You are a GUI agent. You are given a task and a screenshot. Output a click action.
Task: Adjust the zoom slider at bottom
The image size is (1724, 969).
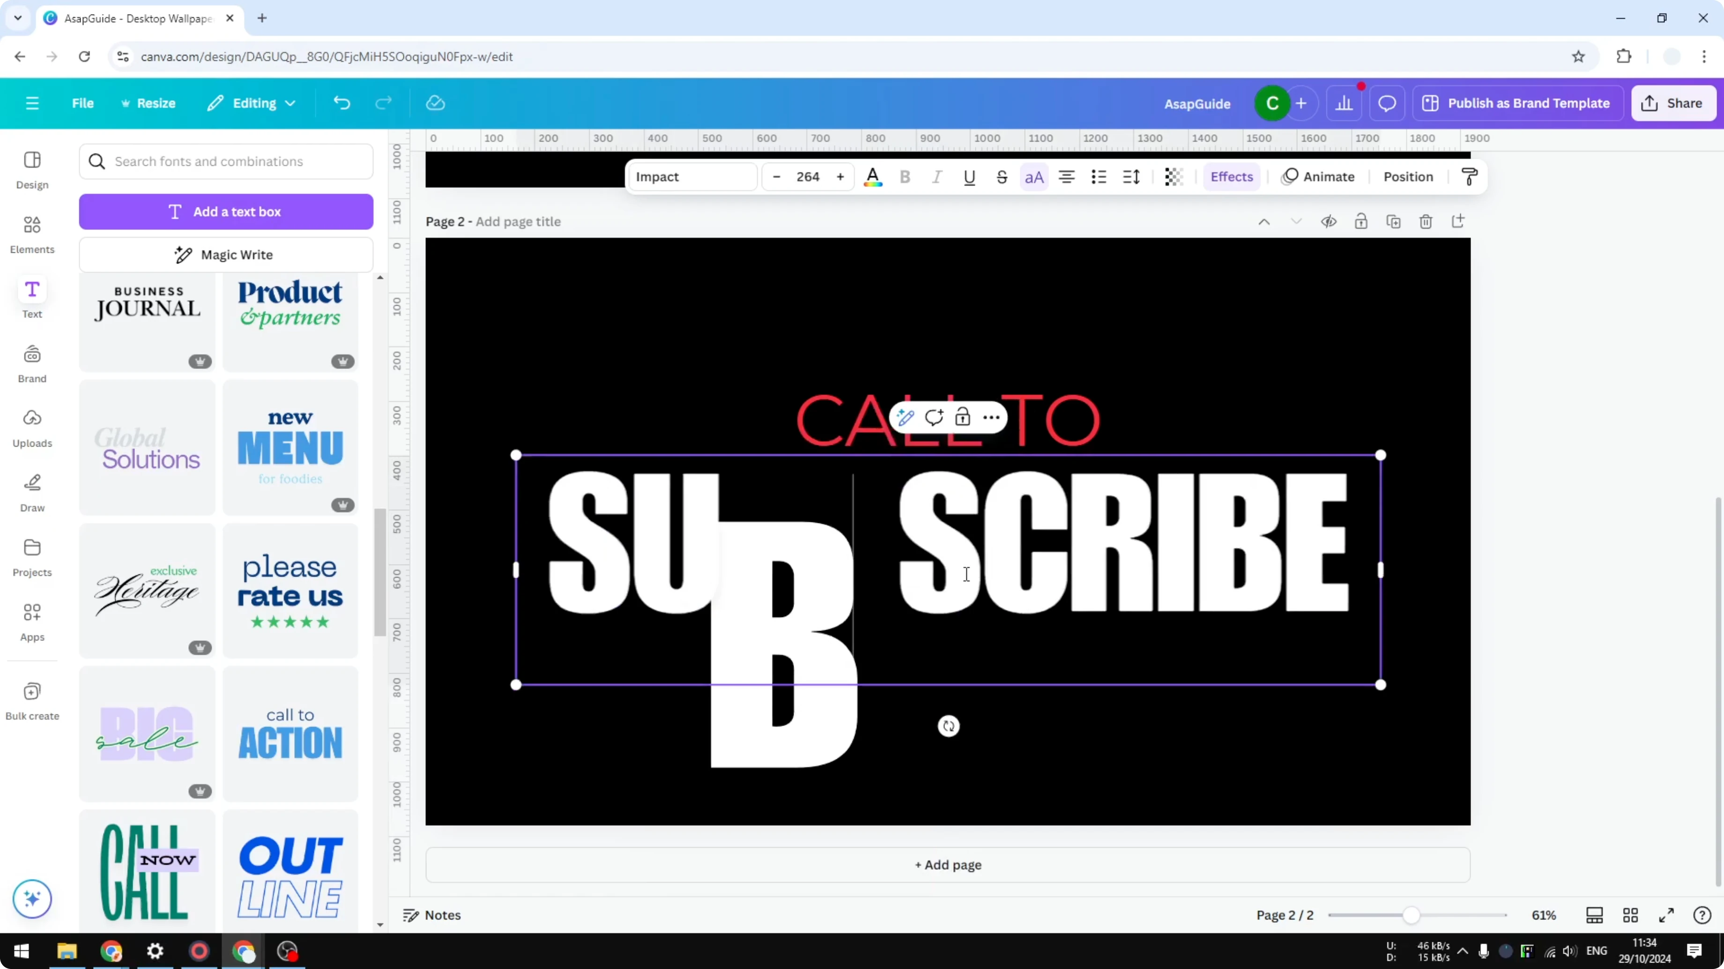tap(1412, 915)
